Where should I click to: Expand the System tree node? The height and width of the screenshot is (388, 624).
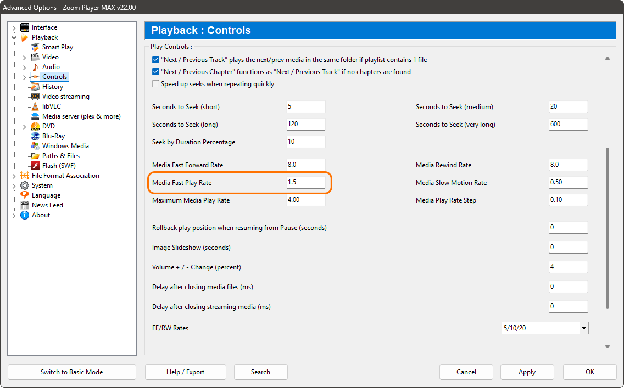pyautogui.click(x=14, y=185)
